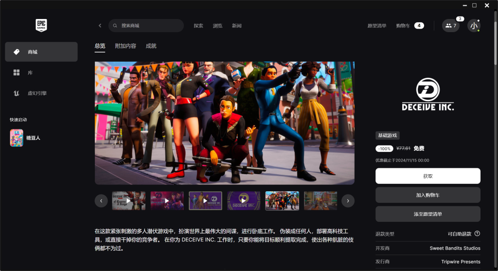Click 加入购物车 add to cart
498x271 pixels.
pos(428,195)
